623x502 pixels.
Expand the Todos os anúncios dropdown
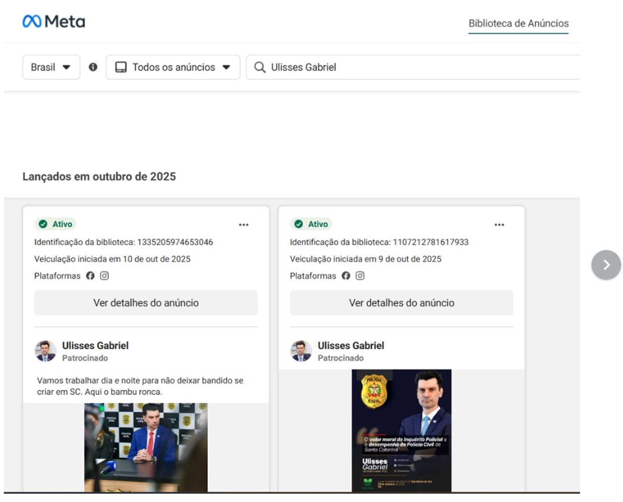pos(173,67)
